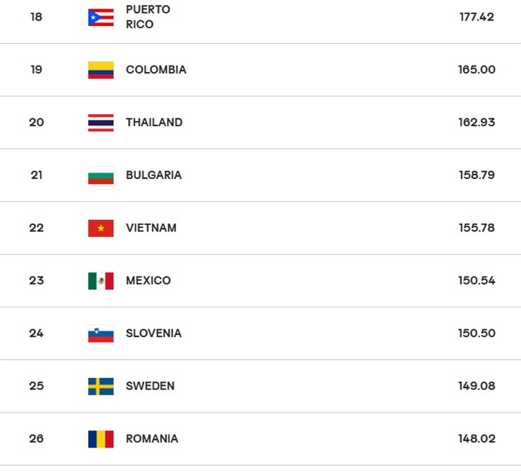Click the Bulgaria flag icon

[101, 176]
